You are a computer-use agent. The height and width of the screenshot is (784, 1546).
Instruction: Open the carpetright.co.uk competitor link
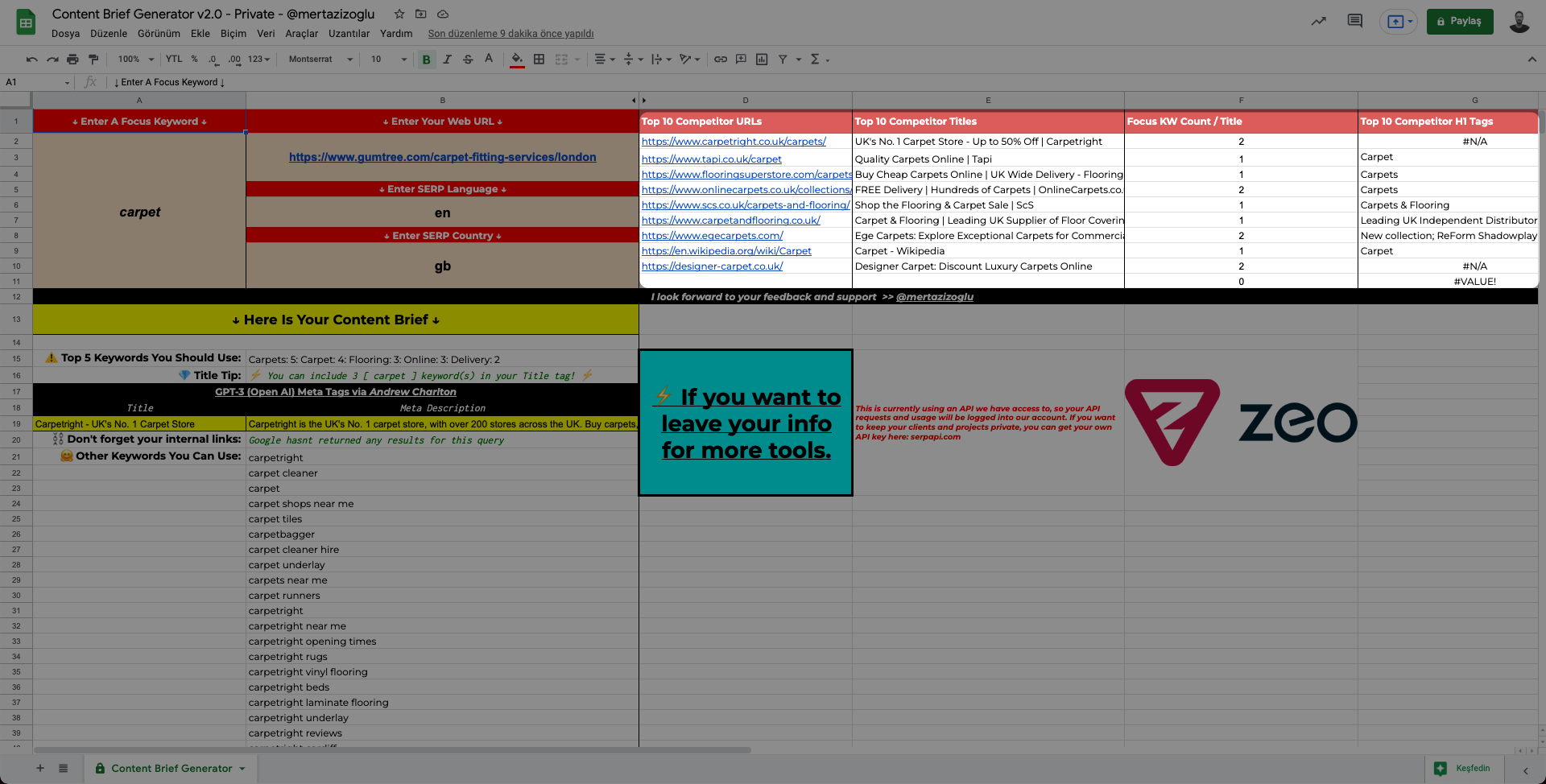[734, 142]
